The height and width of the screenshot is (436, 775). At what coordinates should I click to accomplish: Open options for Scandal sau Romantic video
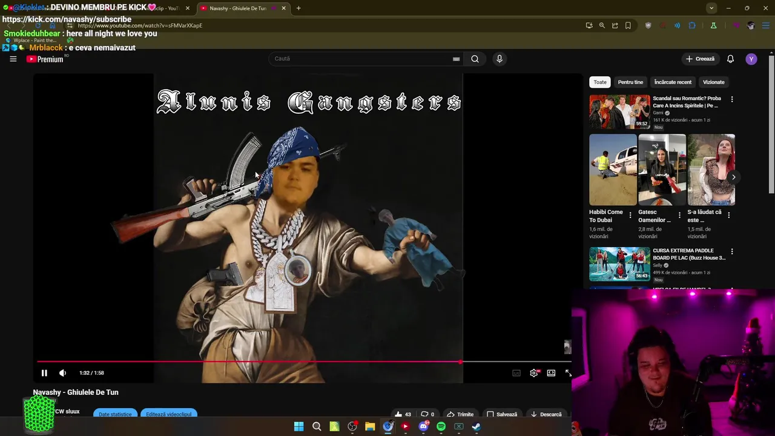point(732,99)
